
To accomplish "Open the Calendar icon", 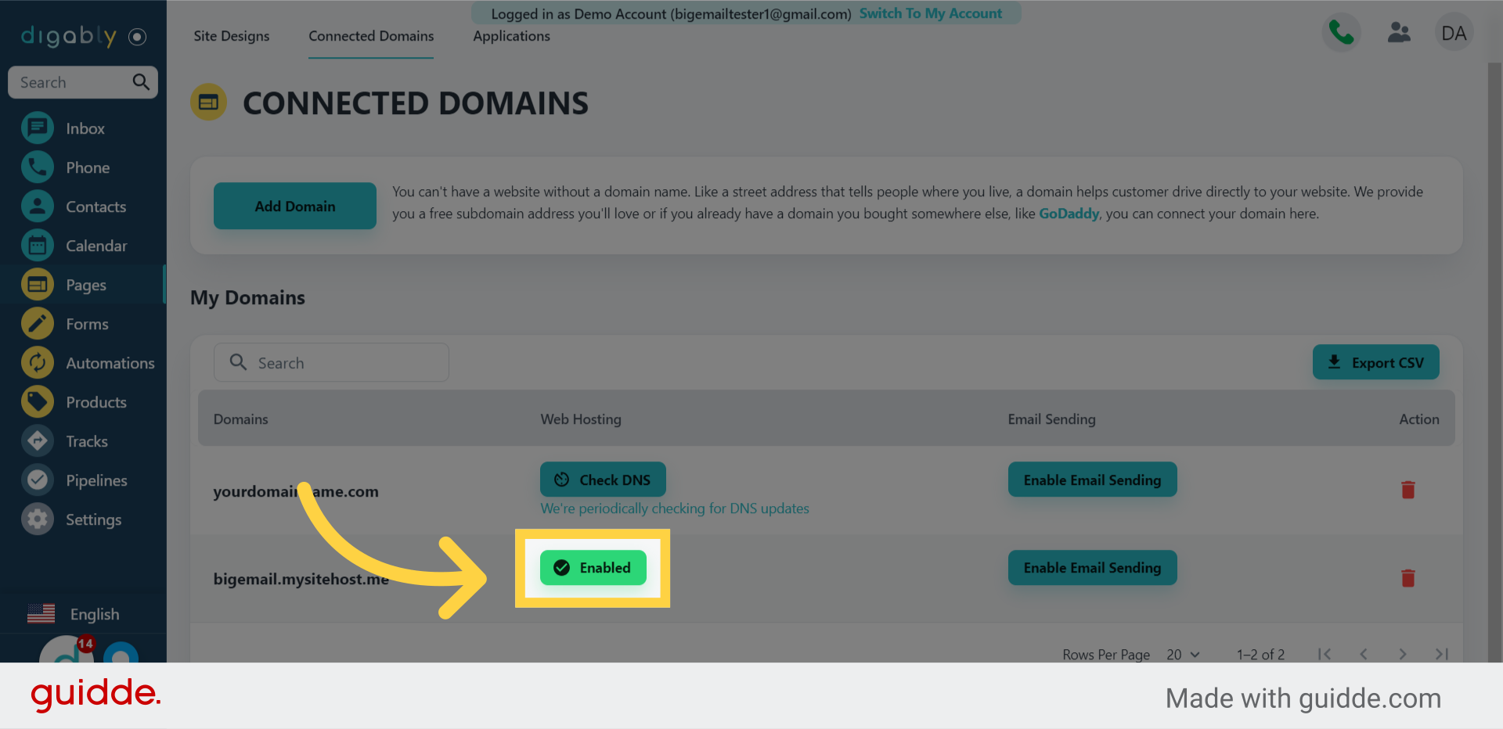I will point(38,246).
